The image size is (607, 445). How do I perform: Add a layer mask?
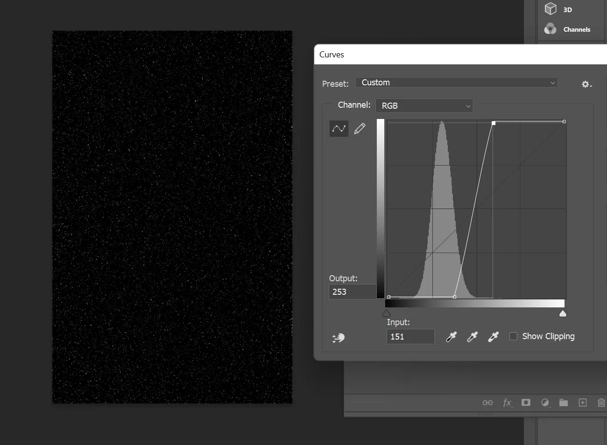click(x=526, y=402)
